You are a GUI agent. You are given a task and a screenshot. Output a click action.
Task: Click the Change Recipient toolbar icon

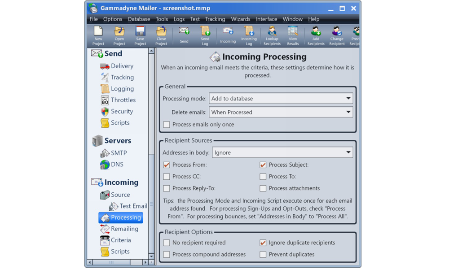click(x=337, y=35)
